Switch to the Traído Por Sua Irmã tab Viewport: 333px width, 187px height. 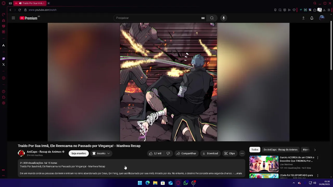pos(30,3)
